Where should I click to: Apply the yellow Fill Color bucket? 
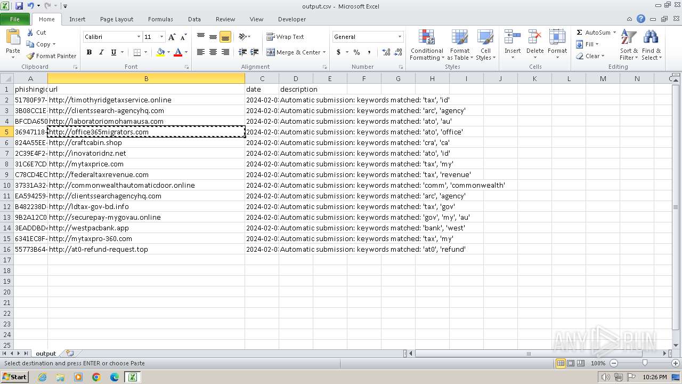pyautogui.click(x=160, y=52)
